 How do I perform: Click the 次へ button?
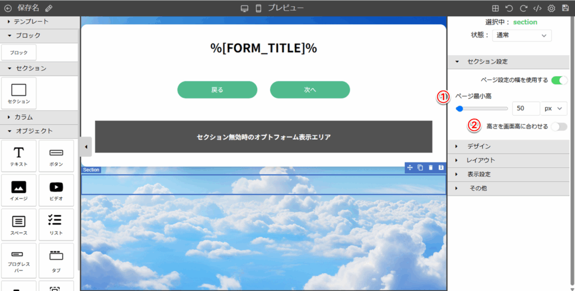(x=310, y=90)
